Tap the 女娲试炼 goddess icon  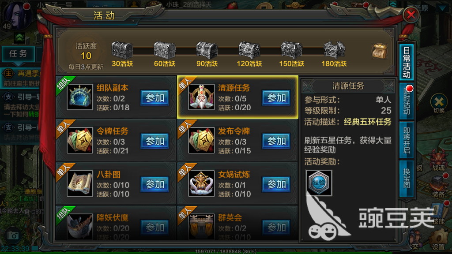point(201,183)
